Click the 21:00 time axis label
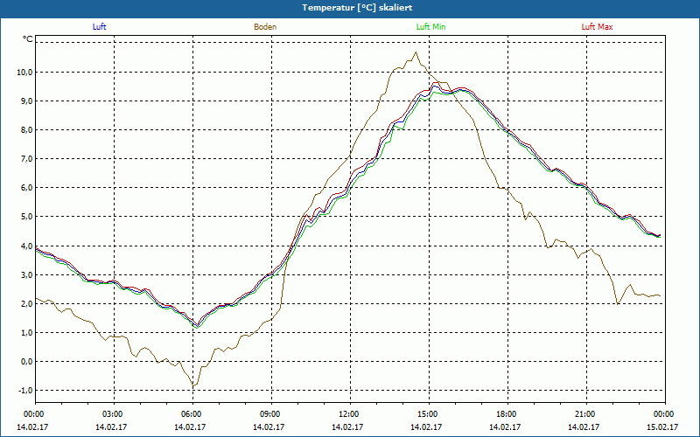Viewport: 700px width, 437px height. (x=586, y=414)
